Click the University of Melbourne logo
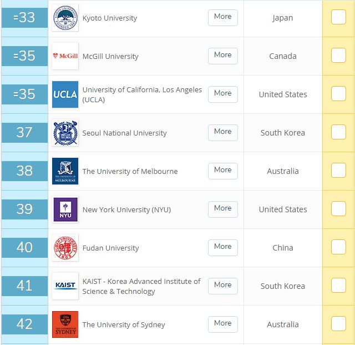 point(65,171)
